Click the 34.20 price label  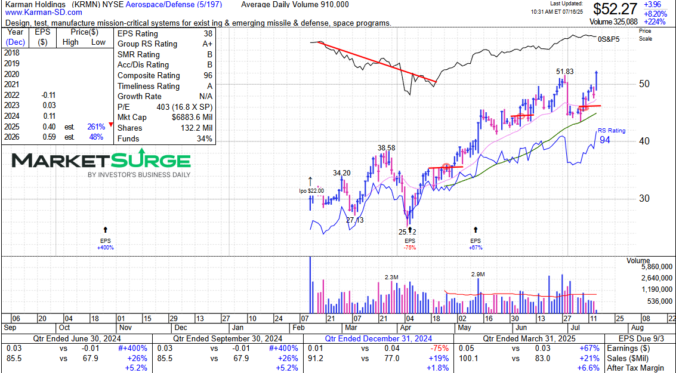[341, 173]
